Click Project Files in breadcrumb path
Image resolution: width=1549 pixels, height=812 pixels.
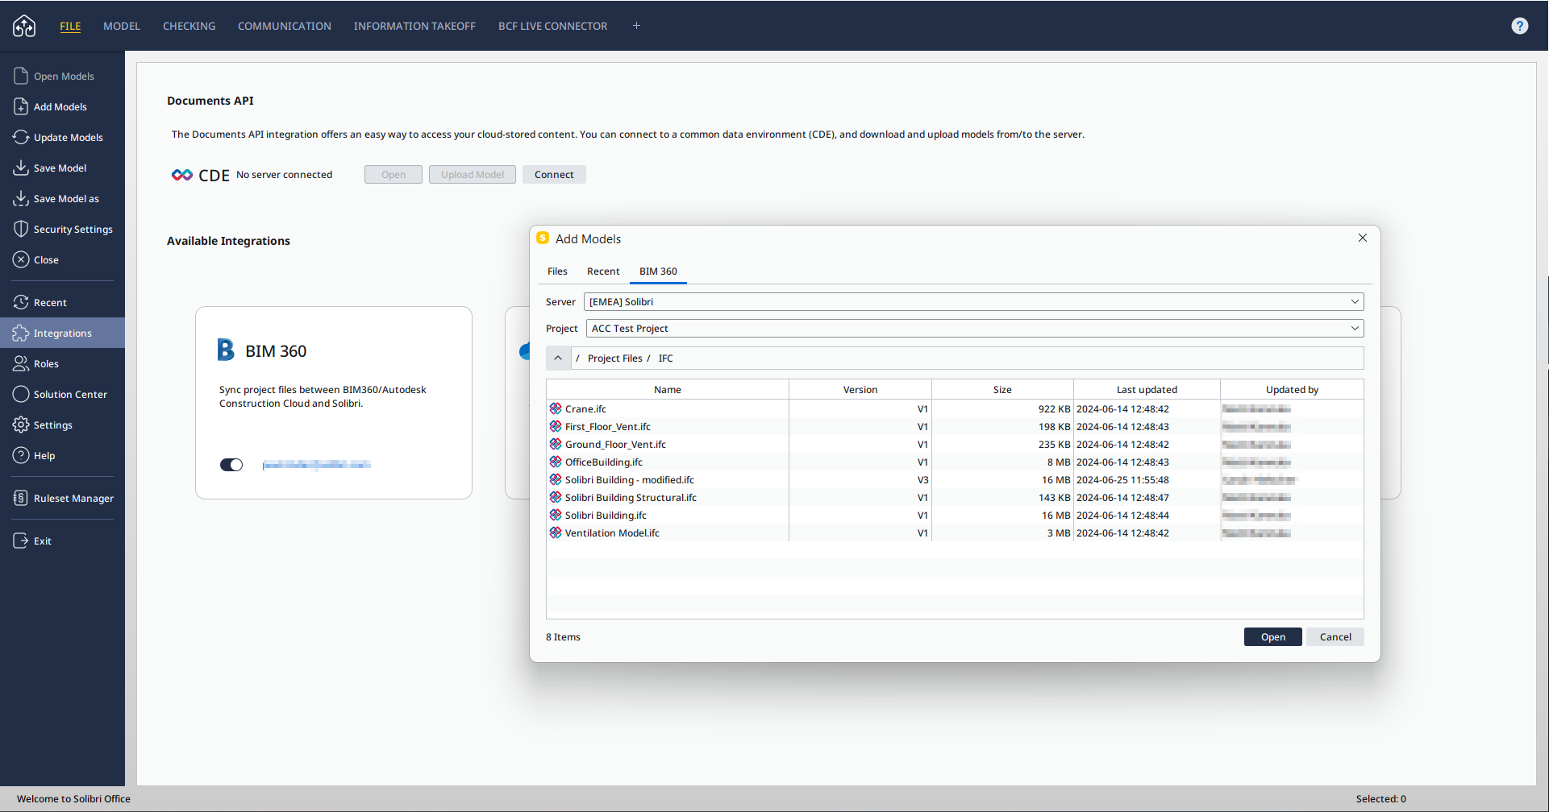tap(614, 358)
